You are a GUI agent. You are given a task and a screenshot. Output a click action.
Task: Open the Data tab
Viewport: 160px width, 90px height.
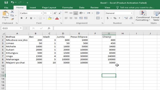[82, 7]
